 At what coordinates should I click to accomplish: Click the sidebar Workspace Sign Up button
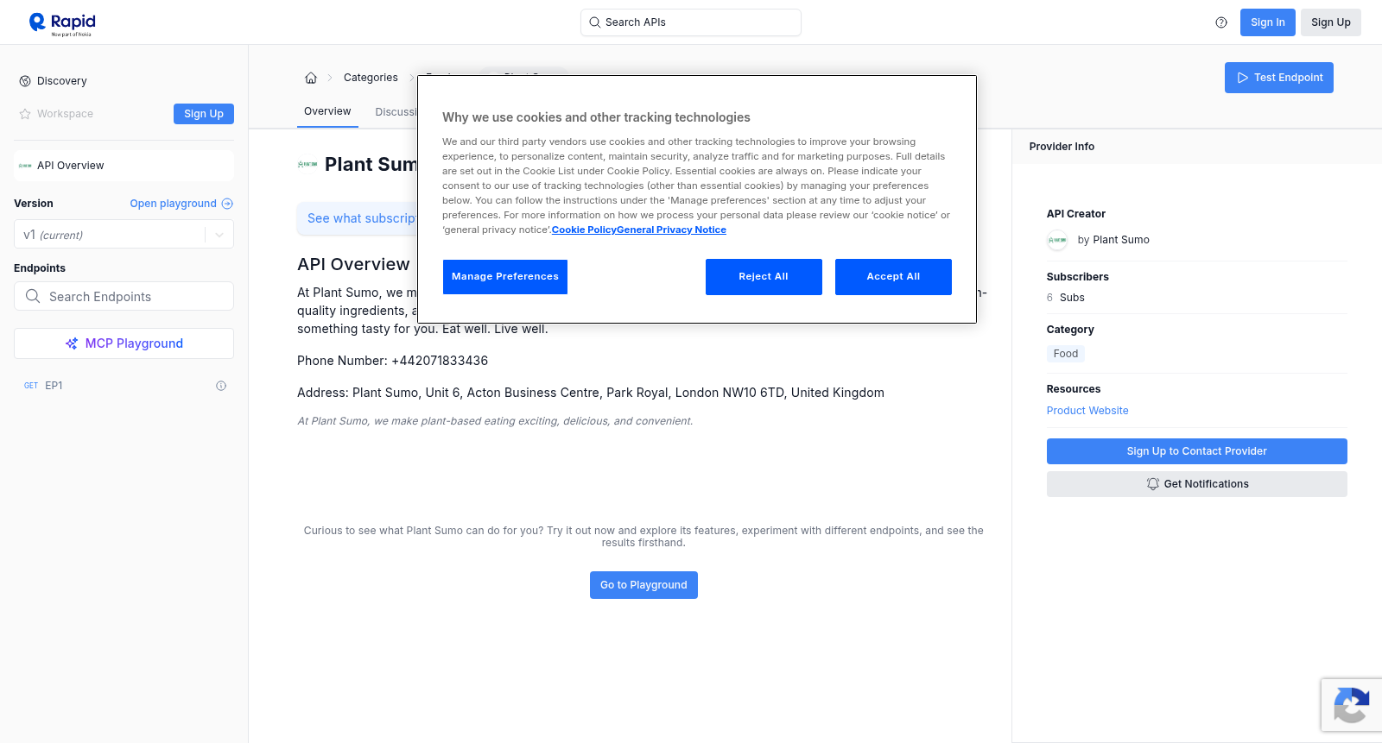coord(204,114)
